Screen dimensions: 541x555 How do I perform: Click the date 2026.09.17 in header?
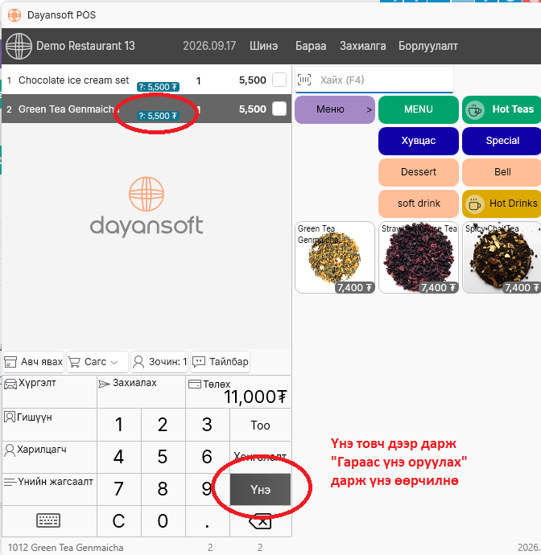209,46
